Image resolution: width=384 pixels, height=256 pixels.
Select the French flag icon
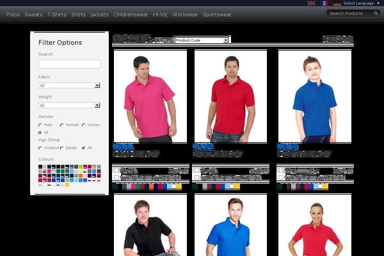[x=324, y=3]
